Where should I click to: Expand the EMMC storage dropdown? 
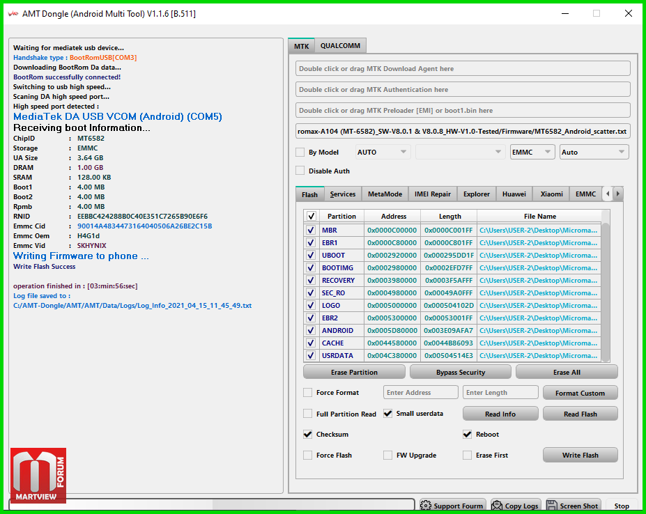point(532,152)
